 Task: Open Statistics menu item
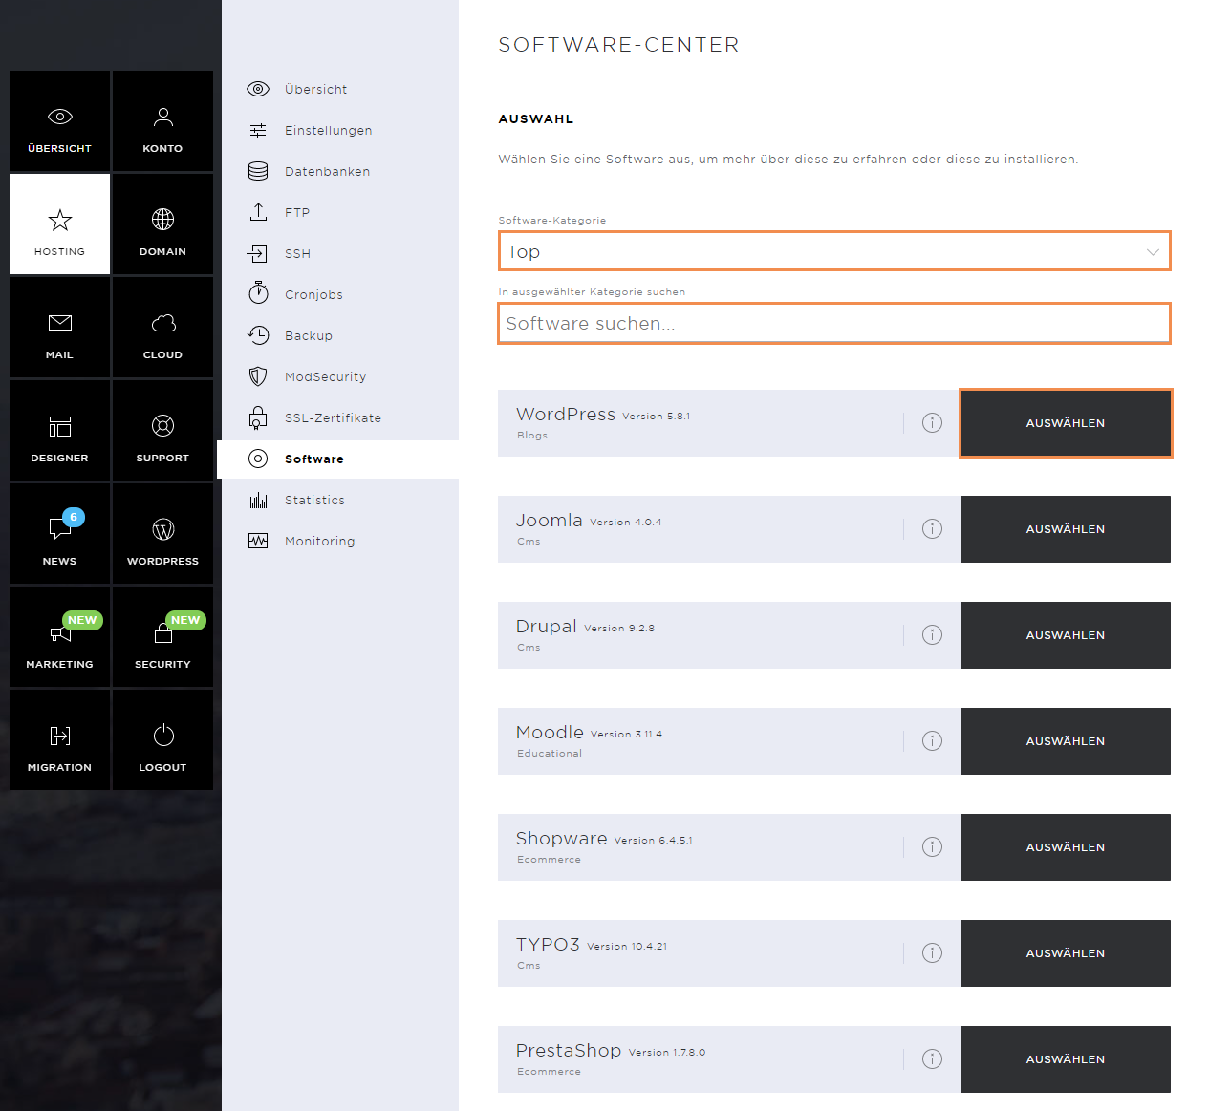tap(338, 500)
